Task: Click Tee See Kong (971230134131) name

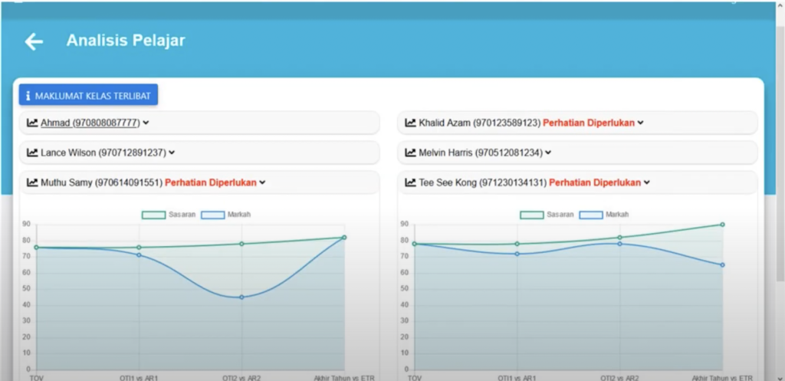Action: [x=483, y=182]
